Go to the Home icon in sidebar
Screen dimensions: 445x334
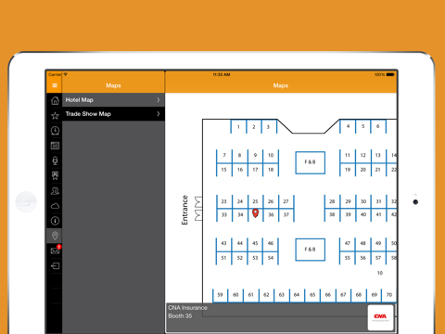(55, 100)
